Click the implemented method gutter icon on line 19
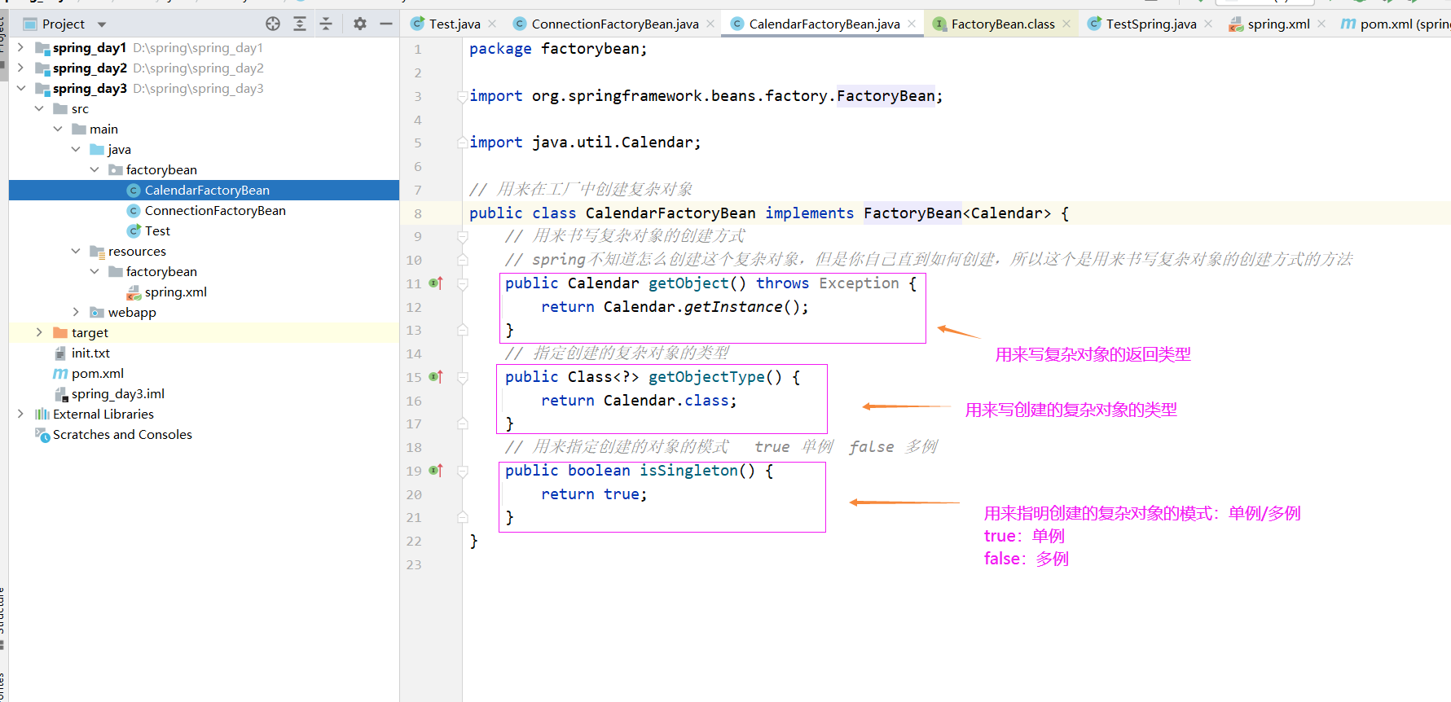The width and height of the screenshot is (1451, 702). (x=436, y=471)
